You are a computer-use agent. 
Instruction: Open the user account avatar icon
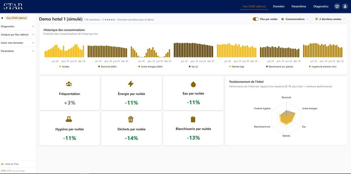345,6
